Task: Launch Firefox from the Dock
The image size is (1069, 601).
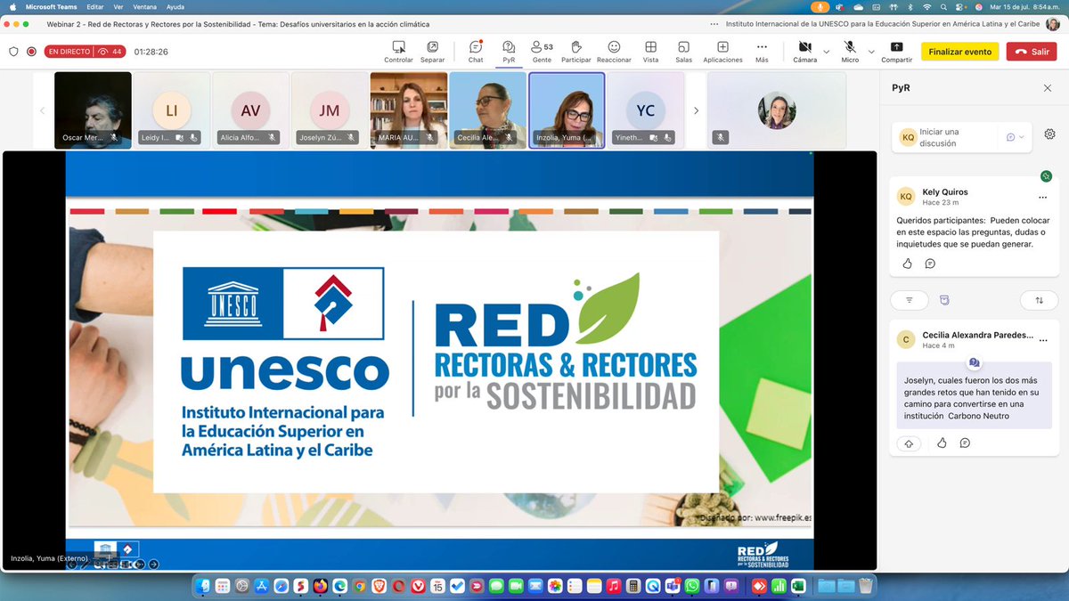Action: point(321,586)
